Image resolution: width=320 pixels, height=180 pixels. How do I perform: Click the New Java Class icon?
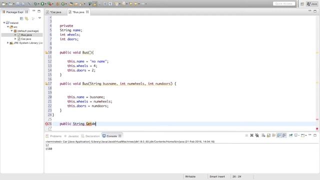point(63,3)
